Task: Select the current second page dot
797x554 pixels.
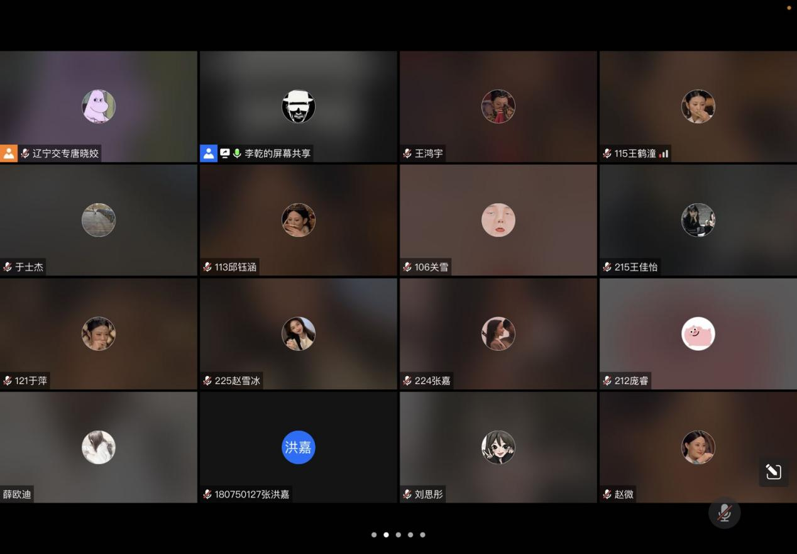Action: [386, 535]
